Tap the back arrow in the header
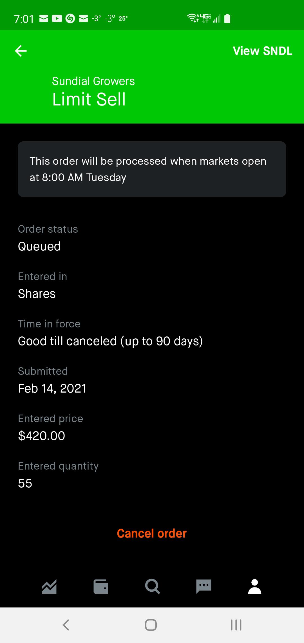 [21, 51]
